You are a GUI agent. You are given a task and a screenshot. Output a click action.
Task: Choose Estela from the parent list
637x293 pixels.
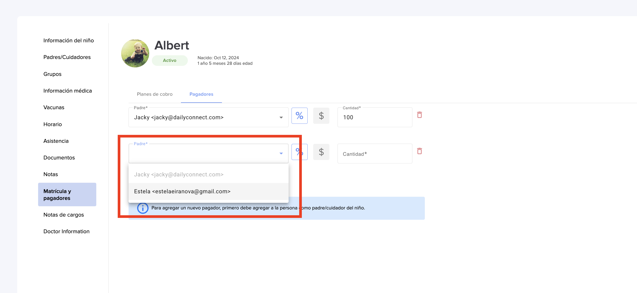click(182, 191)
